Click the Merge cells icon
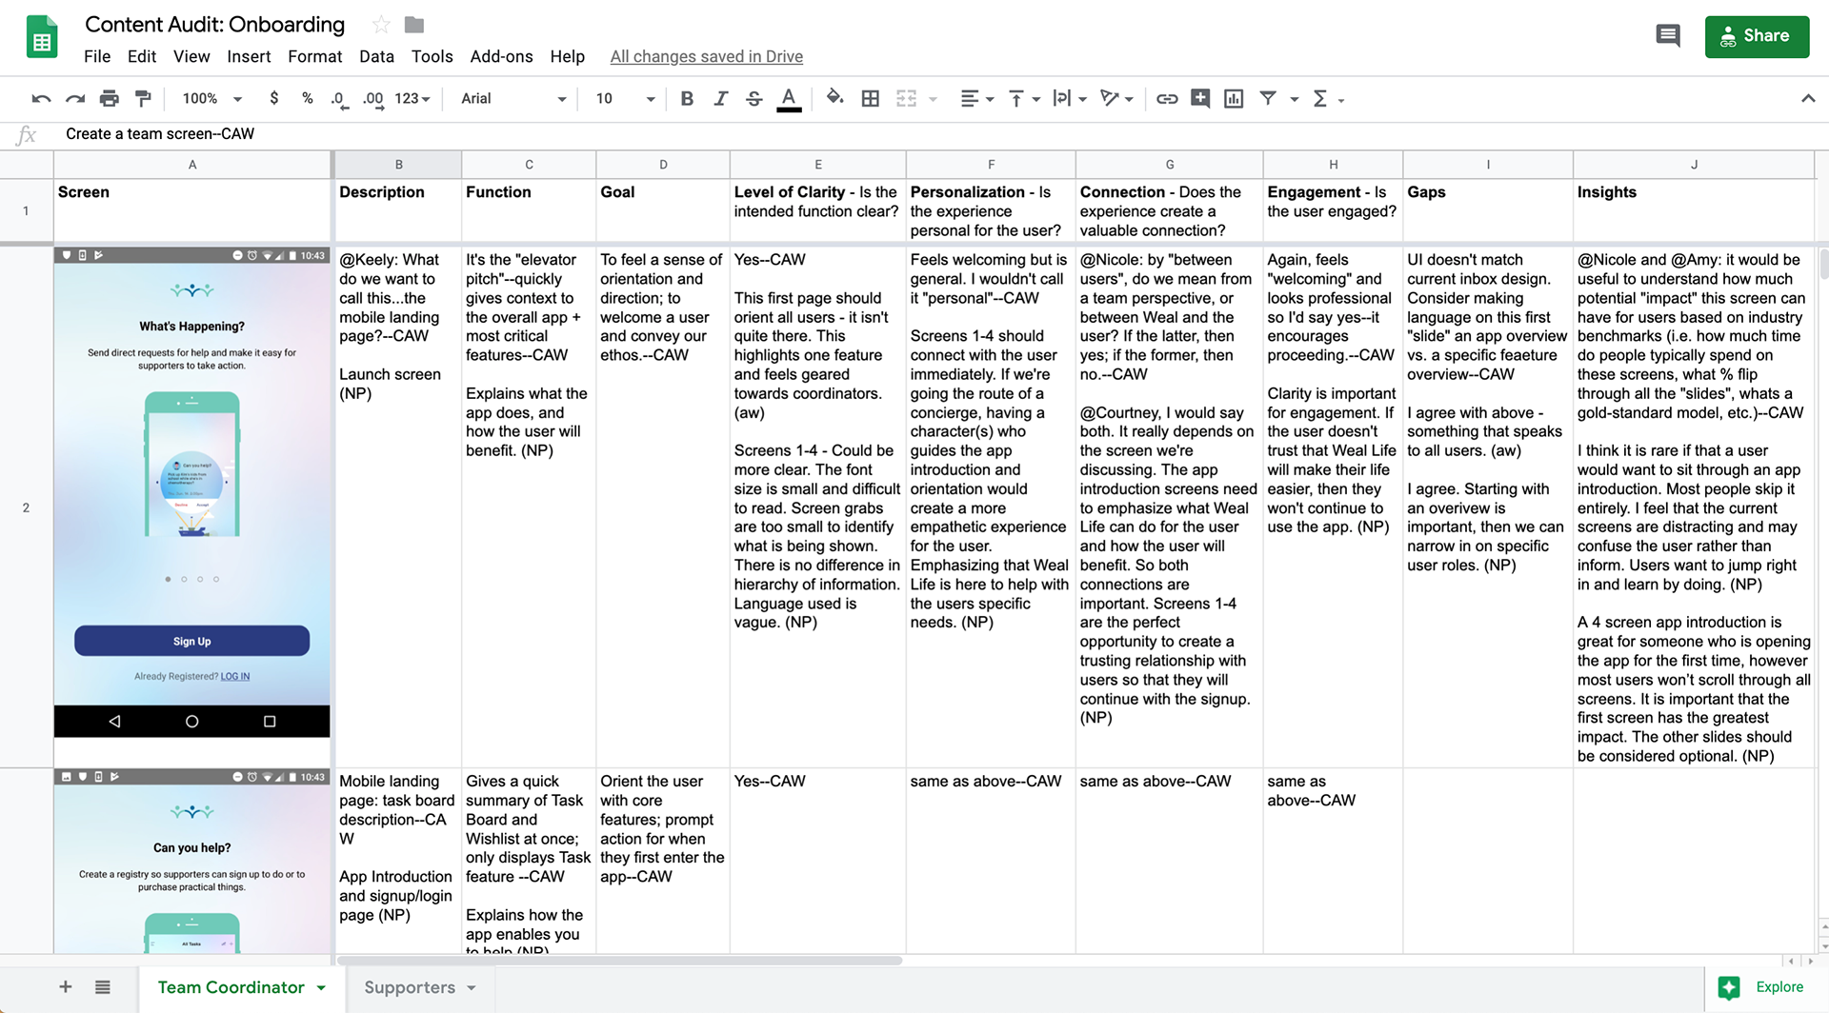 (x=907, y=98)
